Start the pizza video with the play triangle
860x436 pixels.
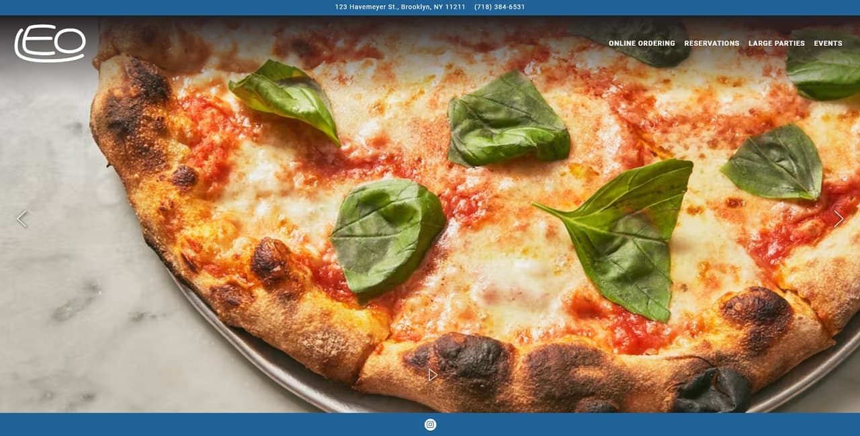pos(432,375)
